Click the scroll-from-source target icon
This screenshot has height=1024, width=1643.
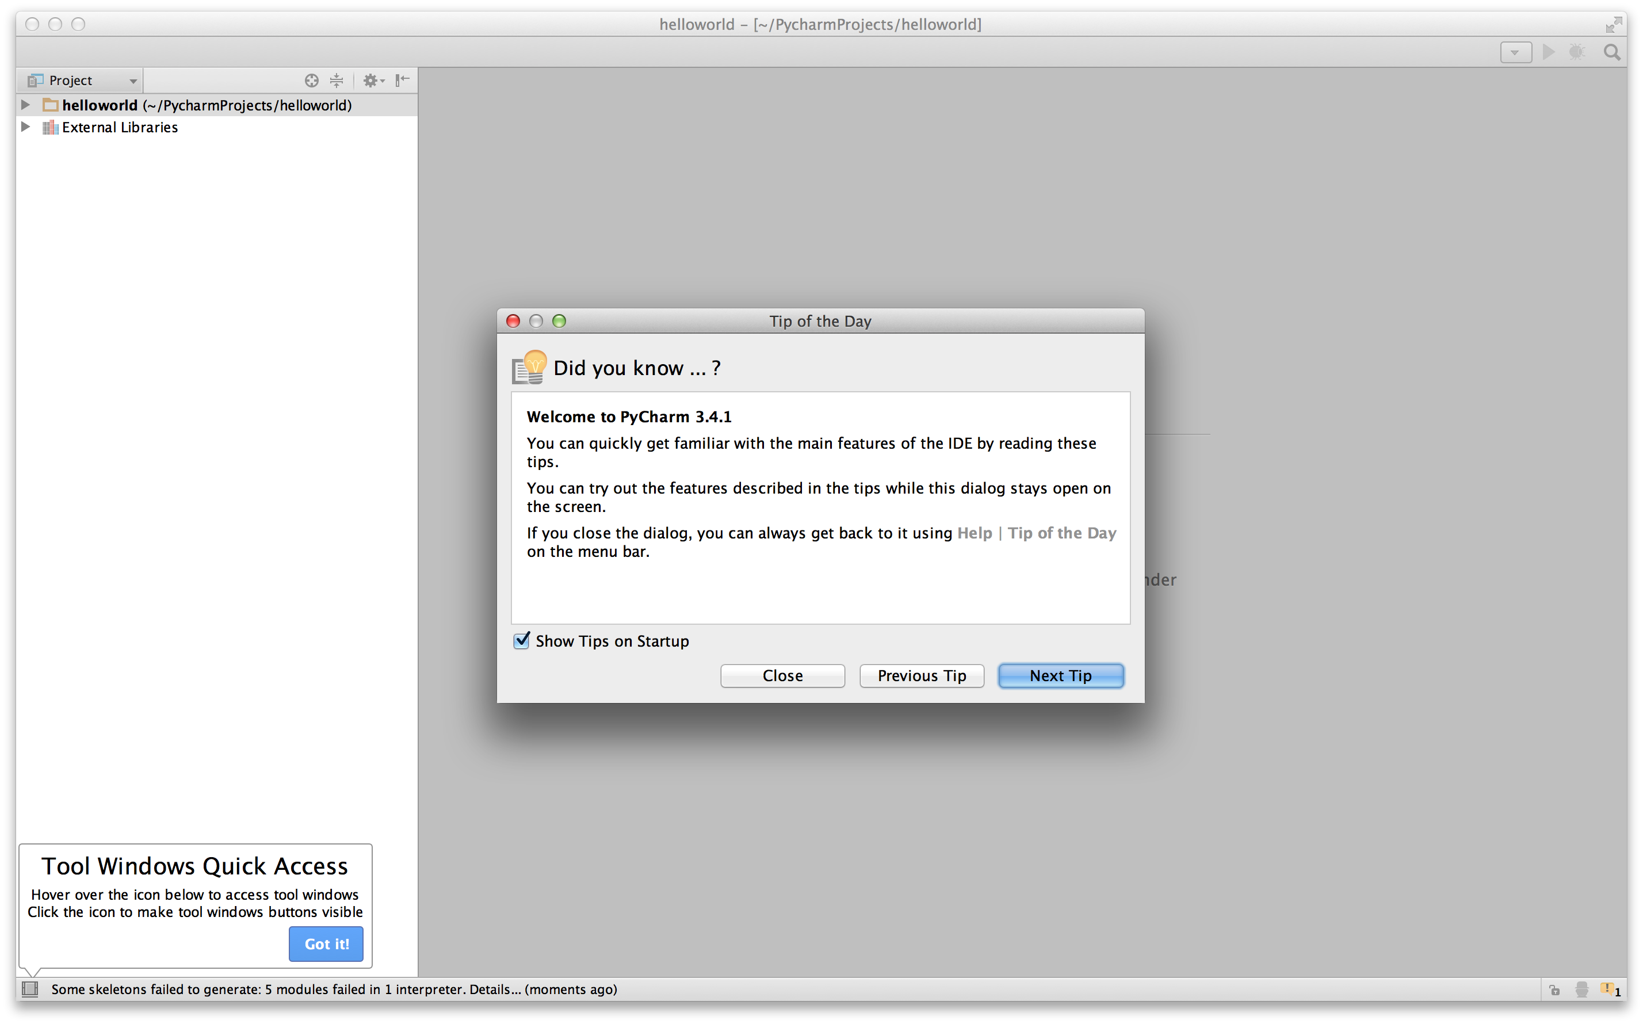coord(311,81)
